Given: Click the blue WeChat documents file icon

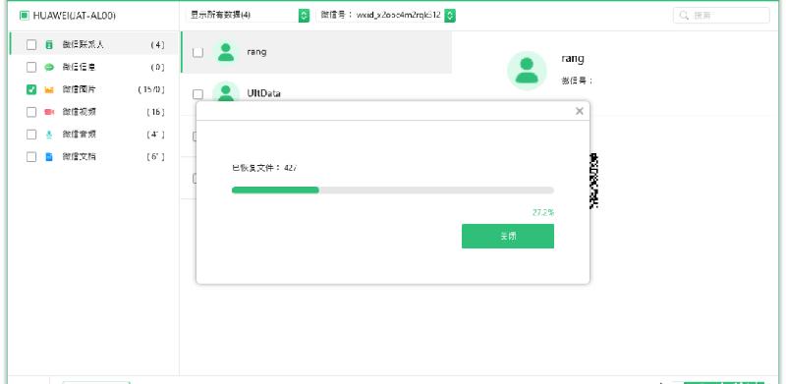Looking at the screenshot, I should [48, 157].
